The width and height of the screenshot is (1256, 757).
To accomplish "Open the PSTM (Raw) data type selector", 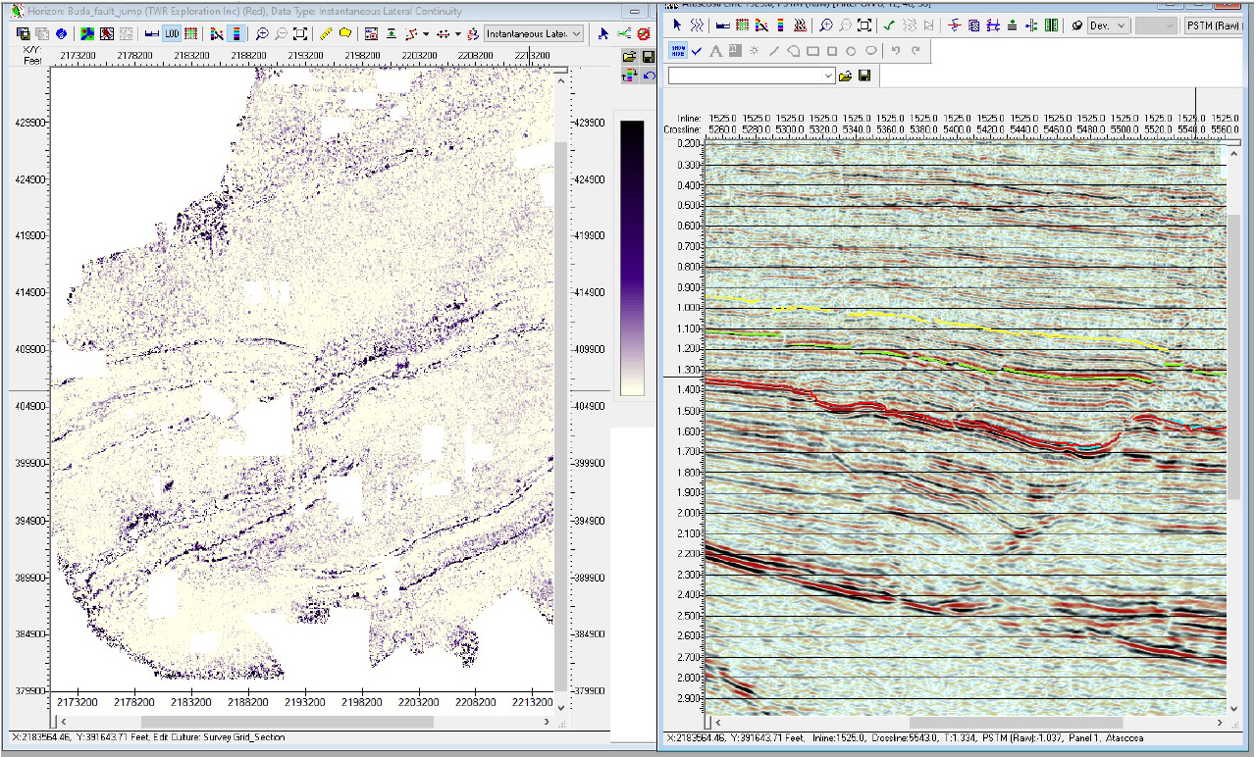I will coord(1212,25).
